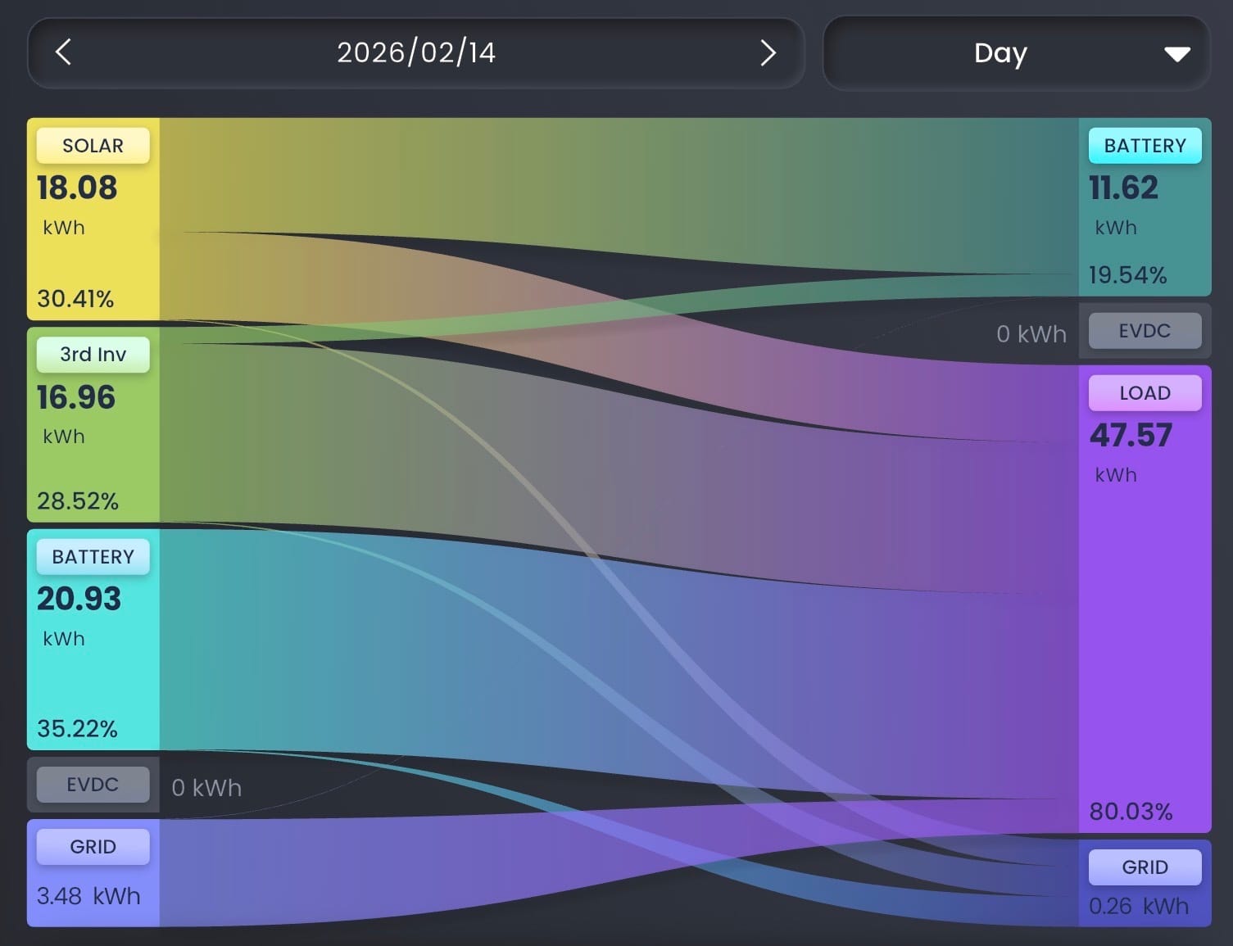
Task: Click the 0 kWh text beside source EVDC
Action: tap(206, 788)
